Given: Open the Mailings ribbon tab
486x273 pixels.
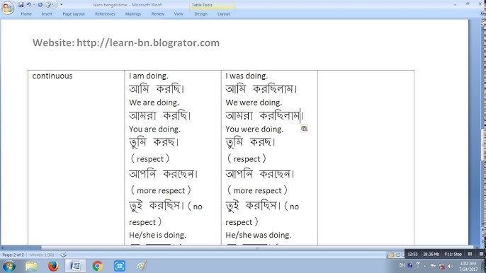Looking at the screenshot, I should (133, 14).
